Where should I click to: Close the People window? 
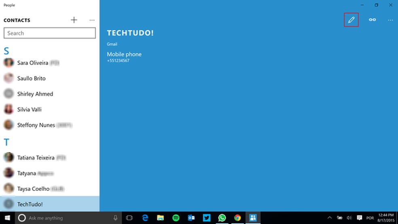(391, 5)
